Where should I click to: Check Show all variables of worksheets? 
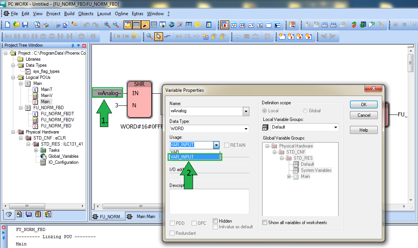point(265,223)
